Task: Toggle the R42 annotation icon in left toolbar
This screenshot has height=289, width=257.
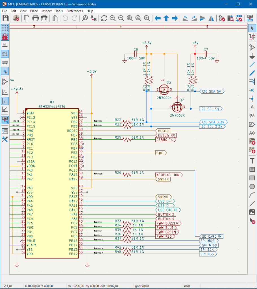Action: coord(5,120)
